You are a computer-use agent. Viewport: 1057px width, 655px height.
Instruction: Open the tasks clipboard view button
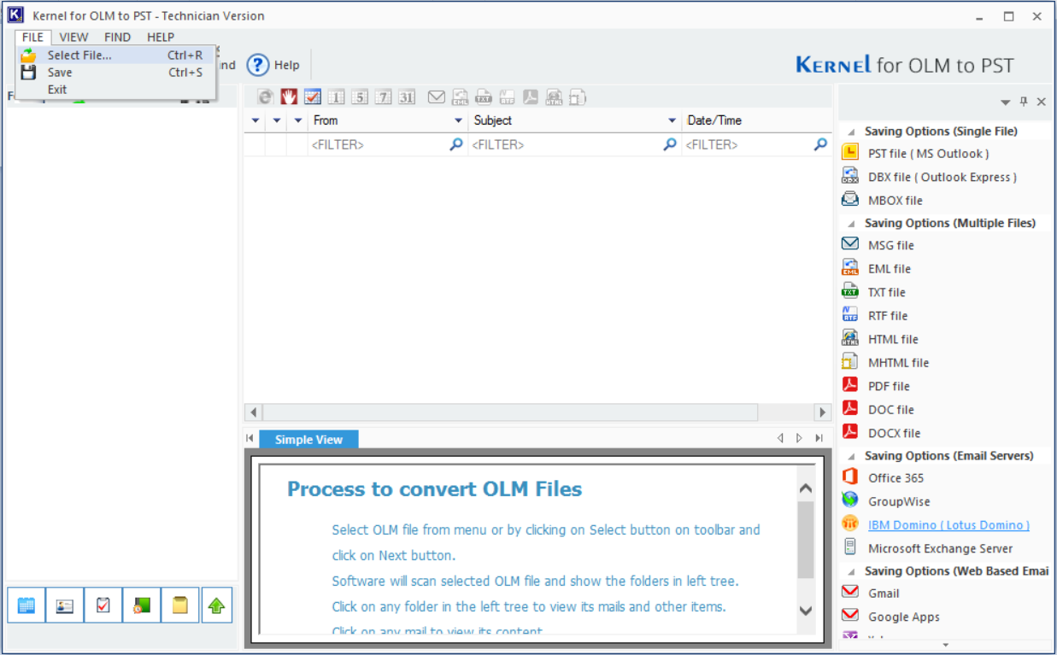point(103,605)
